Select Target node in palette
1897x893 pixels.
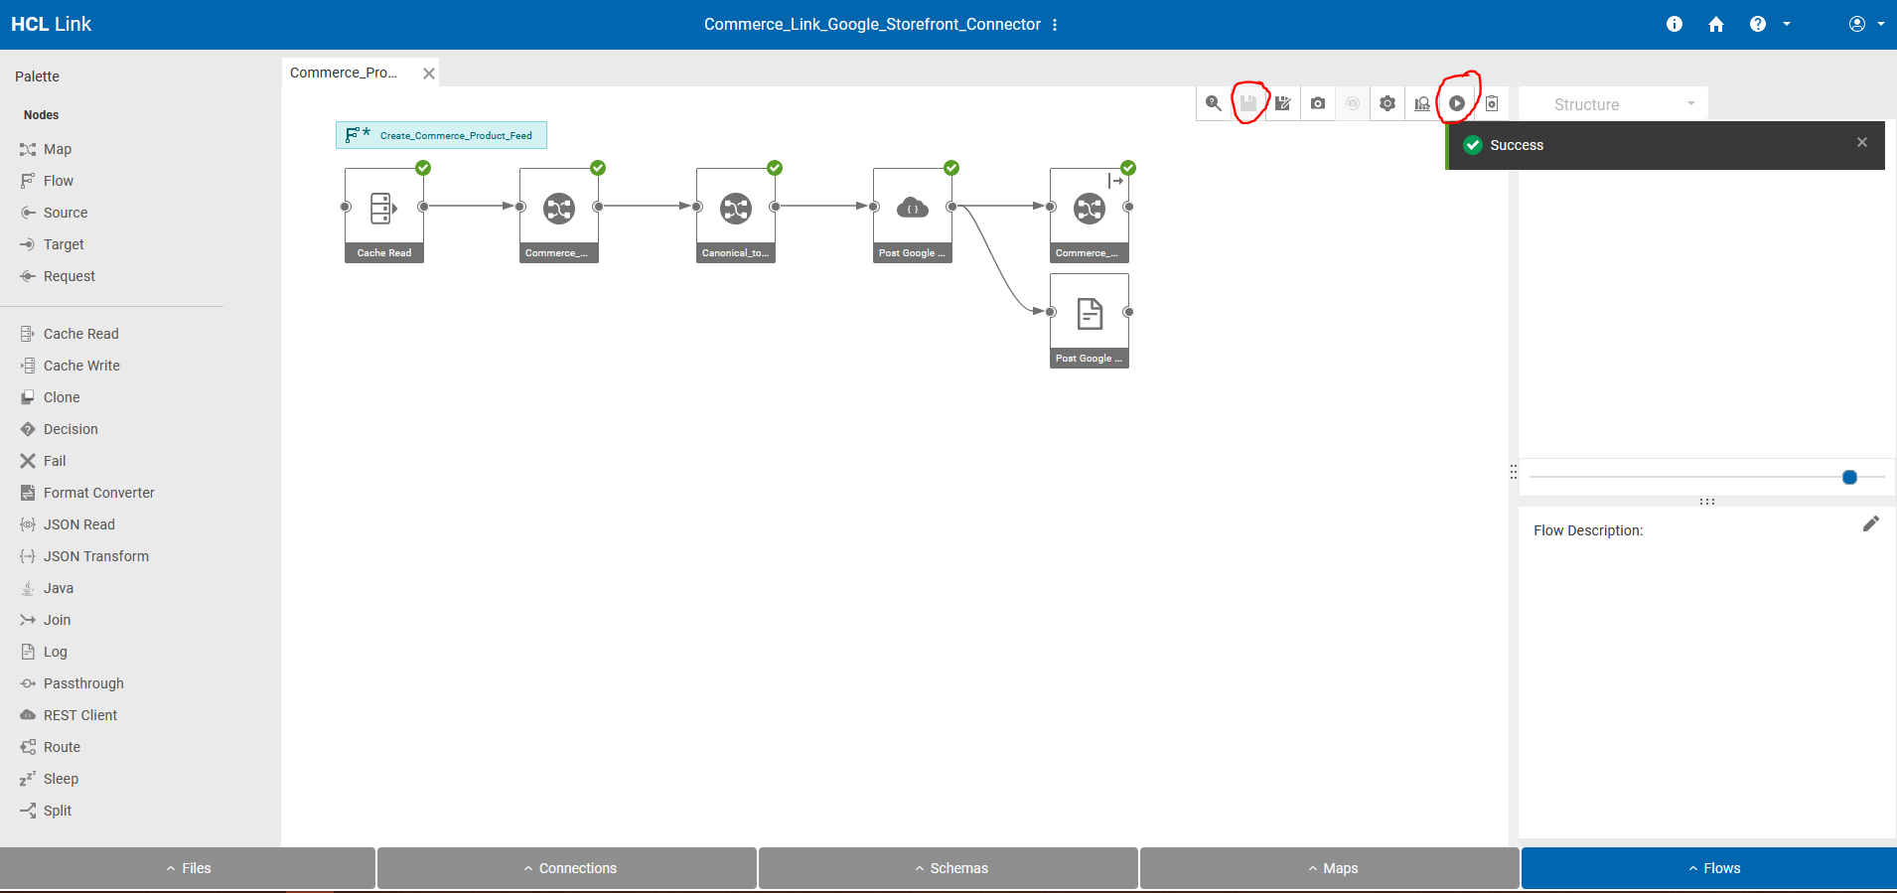point(52,244)
